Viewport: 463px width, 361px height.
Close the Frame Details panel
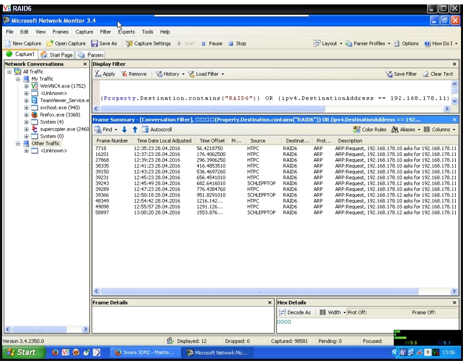(x=270, y=303)
